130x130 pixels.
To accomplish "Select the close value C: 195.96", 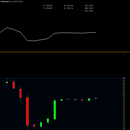I will tap(48, 8).
